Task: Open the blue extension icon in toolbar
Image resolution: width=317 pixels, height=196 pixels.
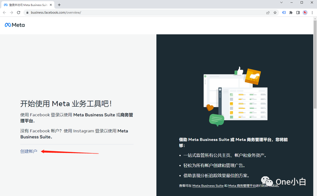Action: 284,12
